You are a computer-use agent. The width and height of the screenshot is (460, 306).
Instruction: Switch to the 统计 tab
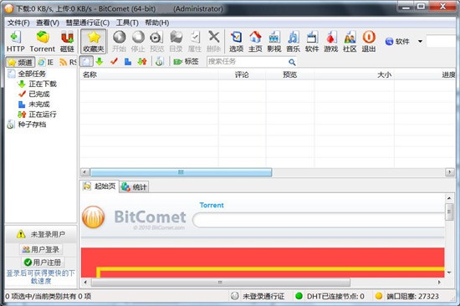pos(135,187)
